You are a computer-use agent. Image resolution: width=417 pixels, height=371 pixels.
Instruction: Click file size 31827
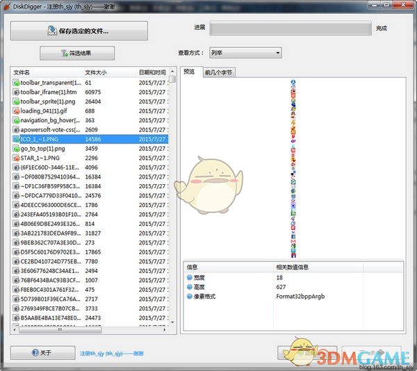pos(93,233)
